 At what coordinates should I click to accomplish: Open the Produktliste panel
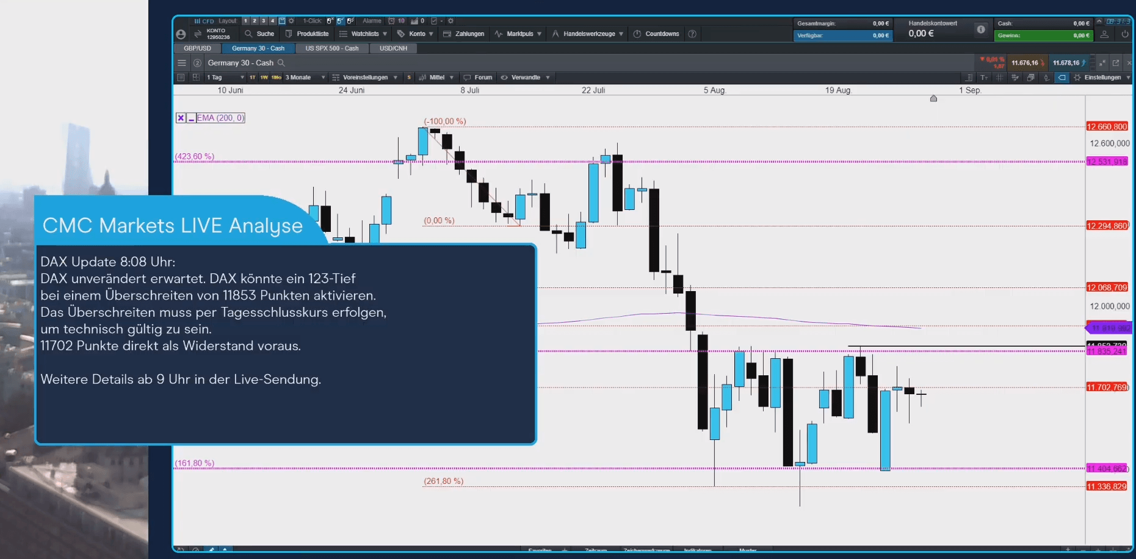point(307,34)
